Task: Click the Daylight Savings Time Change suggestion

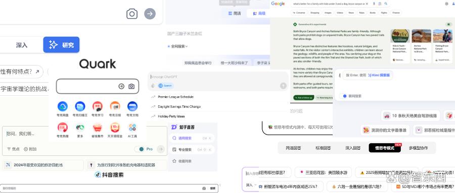Action: coord(179,106)
